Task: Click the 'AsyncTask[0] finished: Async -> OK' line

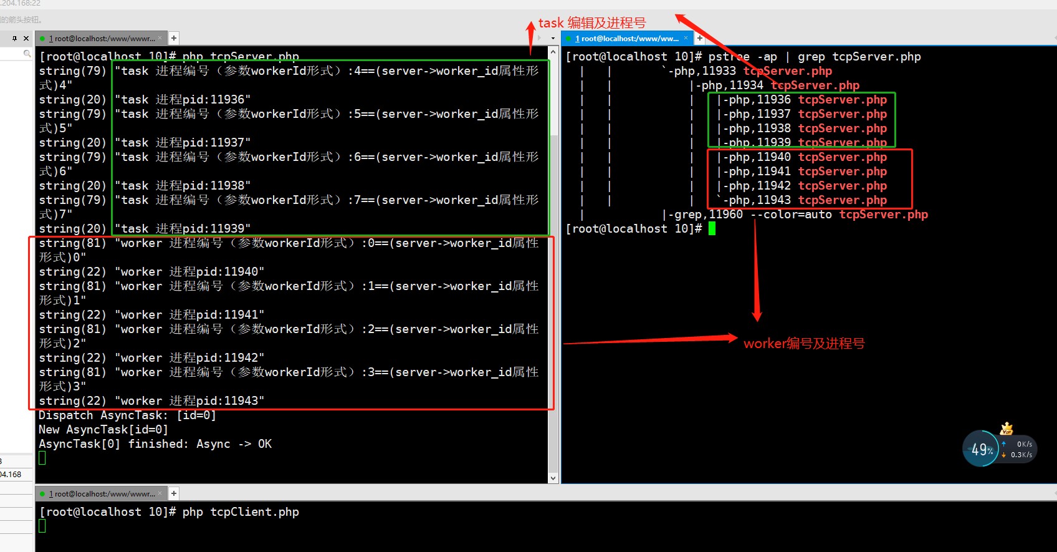Action: click(x=155, y=443)
